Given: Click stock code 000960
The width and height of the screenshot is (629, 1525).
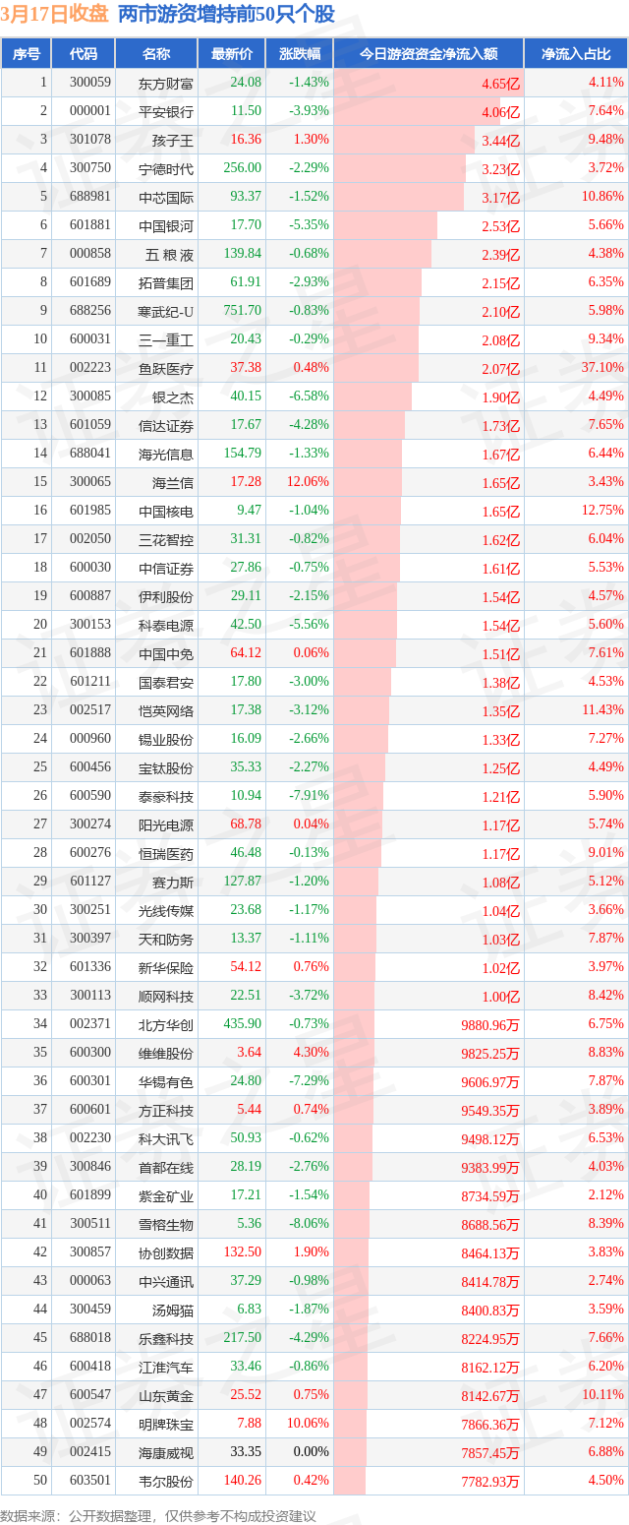Looking at the screenshot, I should click(x=90, y=739).
